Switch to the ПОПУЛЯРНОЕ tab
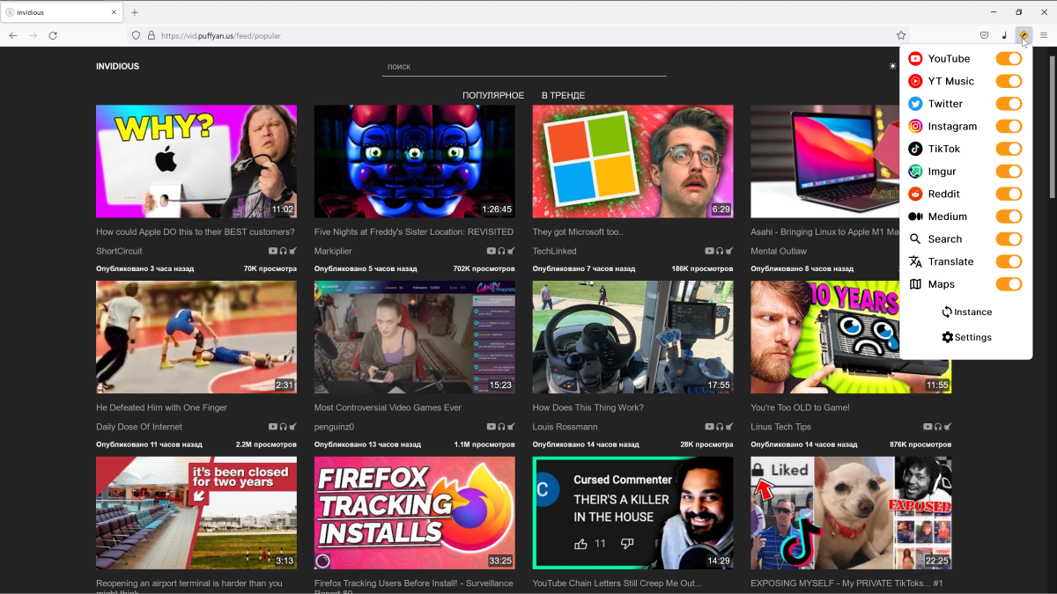Image resolution: width=1057 pixels, height=594 pixels. tap(493, 95)
